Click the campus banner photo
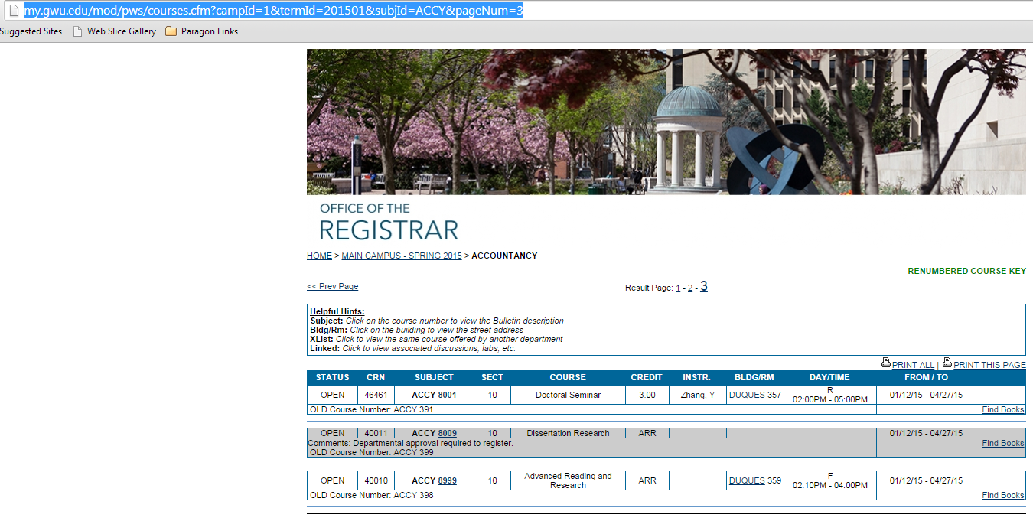The image size is (1033, 521). pos(666,122)
